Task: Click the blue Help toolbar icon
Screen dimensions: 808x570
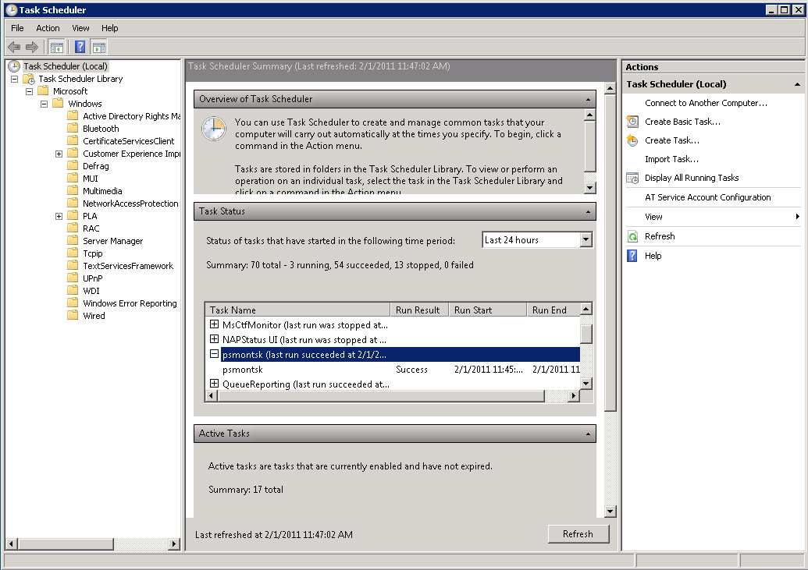Action: click(80, 48)
